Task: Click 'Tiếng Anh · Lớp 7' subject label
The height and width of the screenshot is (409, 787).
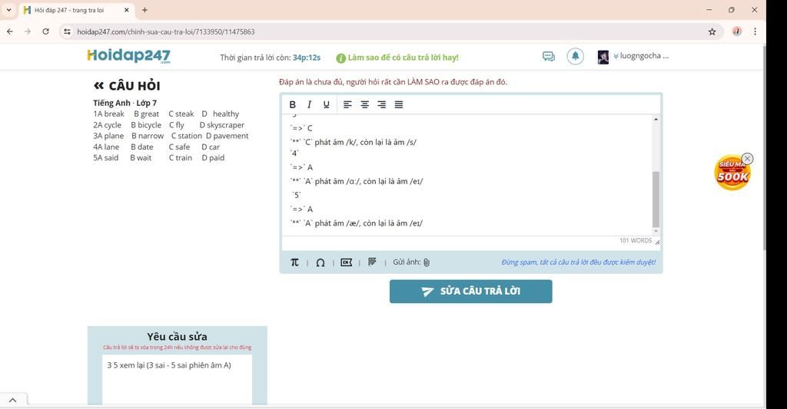Action: coord(125,103)
